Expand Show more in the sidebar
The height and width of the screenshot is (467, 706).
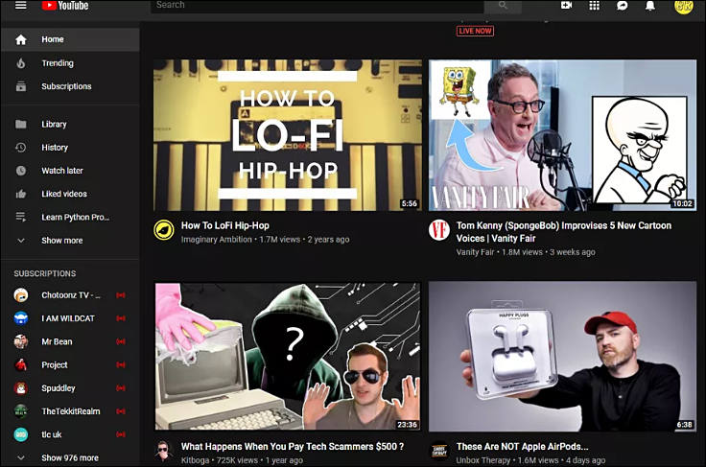pyautogui.click(x=70, y=241)
